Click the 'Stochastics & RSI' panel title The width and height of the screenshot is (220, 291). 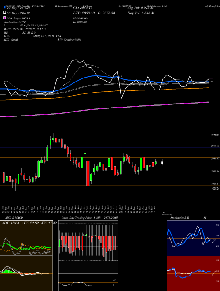tap(188, 218)
